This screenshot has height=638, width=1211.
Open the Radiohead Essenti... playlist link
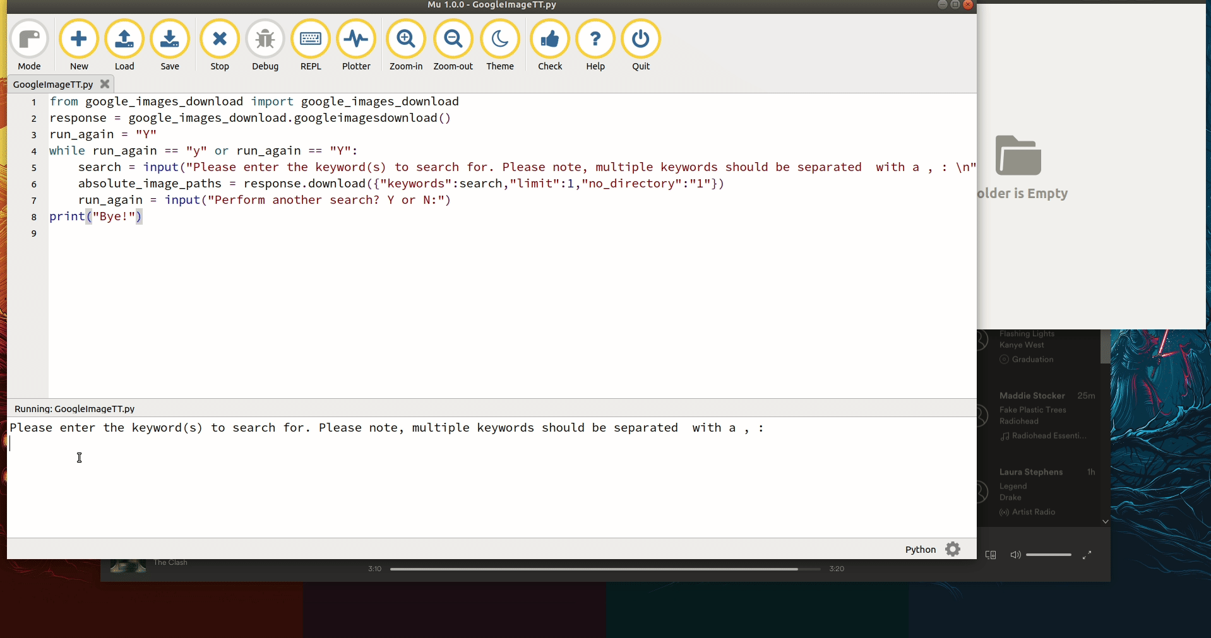coord(1049,436)
